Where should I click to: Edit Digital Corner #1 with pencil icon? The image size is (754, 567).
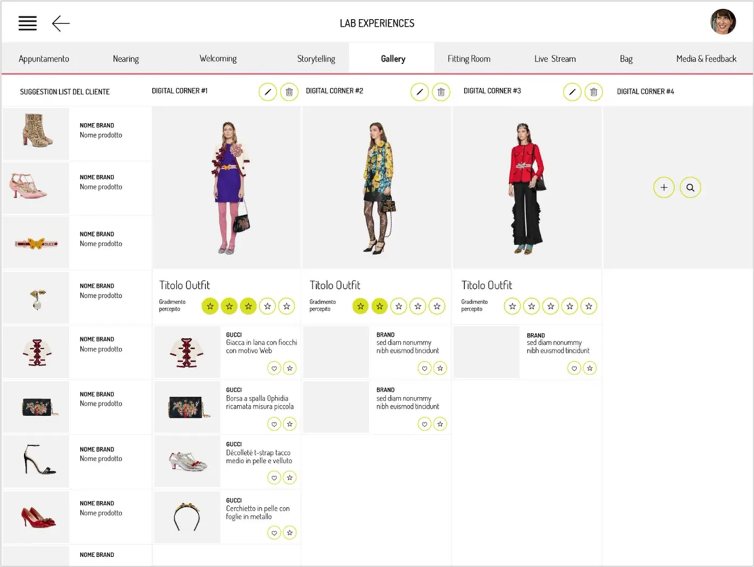[x=268, y=92]
